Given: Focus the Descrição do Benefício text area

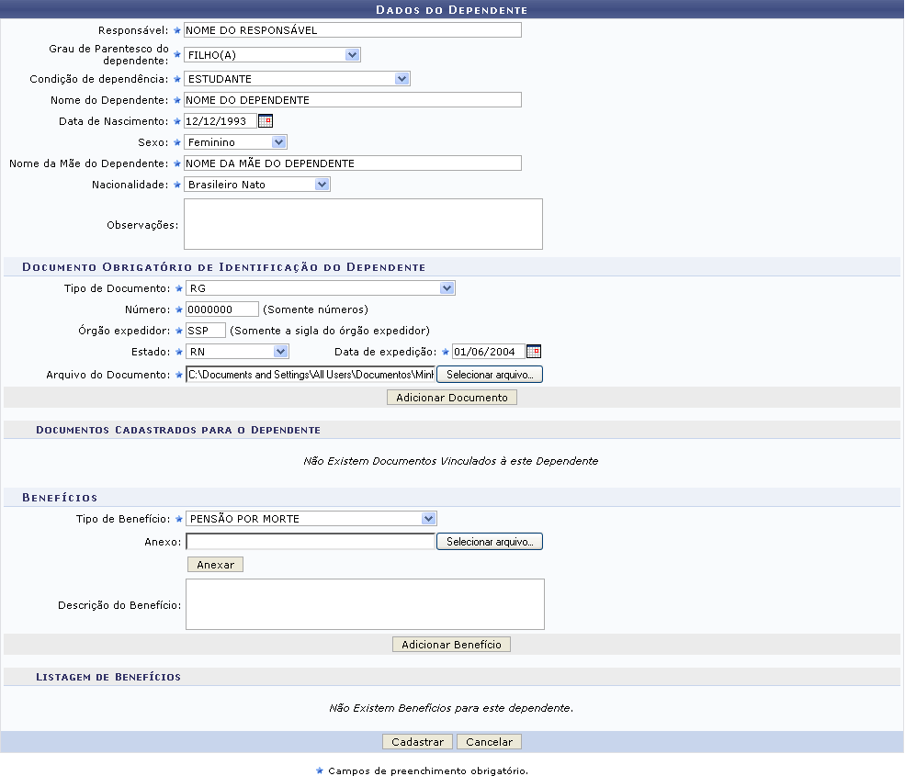Looking at the screenshot, I should 365,603.
